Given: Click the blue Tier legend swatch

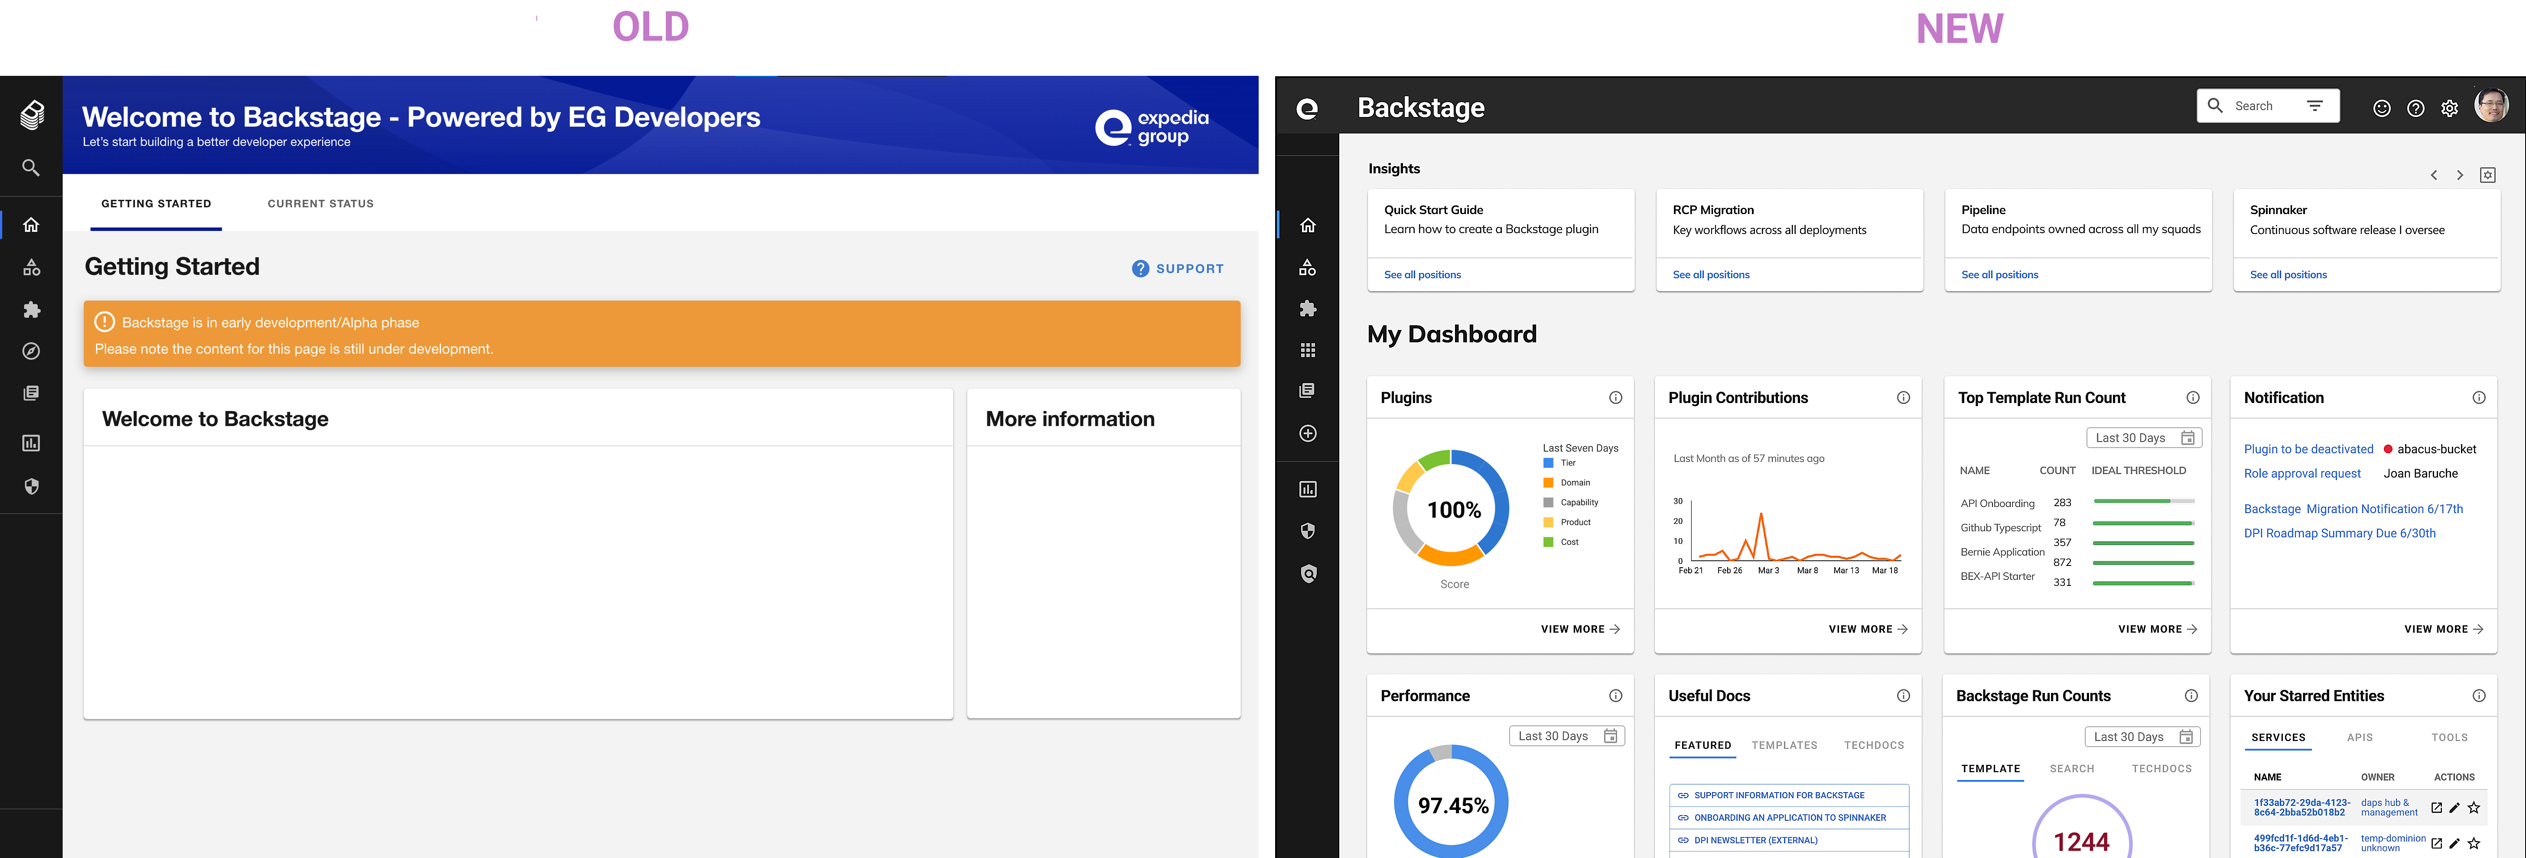Looking at the screenshot, I should [1548, 463].
